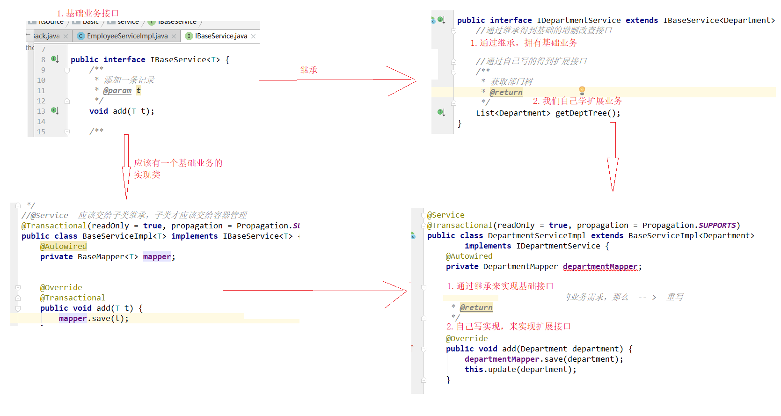Click IDepartmentService in the interface declaration
Viewport: 781px width, 416px height.
(579, 20)
